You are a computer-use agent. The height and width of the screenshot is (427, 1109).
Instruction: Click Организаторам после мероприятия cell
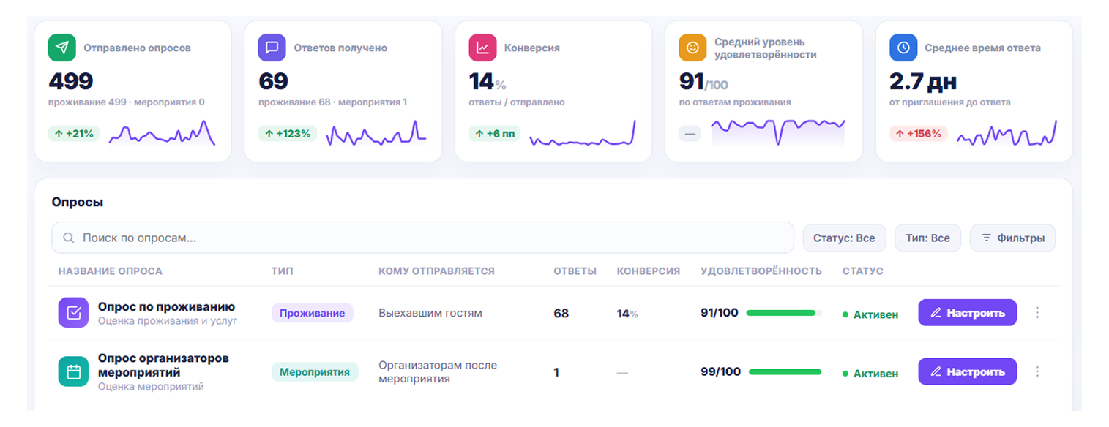[438, 372]
